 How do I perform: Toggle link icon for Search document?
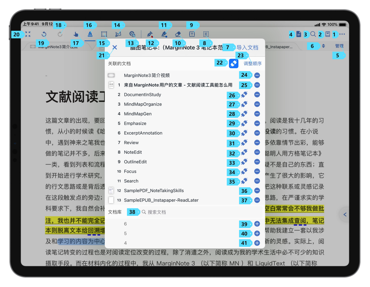(244, 181)
